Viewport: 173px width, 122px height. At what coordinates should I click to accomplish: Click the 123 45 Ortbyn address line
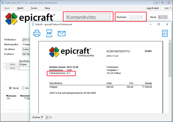pyautogui.click(x=114, y=73)
